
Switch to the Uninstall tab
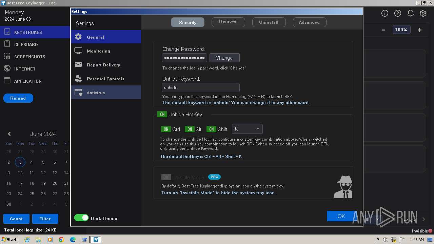(x=269, y=22)
